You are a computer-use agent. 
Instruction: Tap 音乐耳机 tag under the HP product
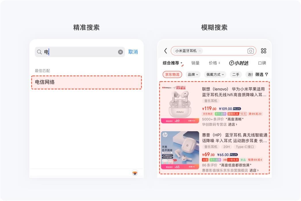pyautogui.click(x=211, y=147)
